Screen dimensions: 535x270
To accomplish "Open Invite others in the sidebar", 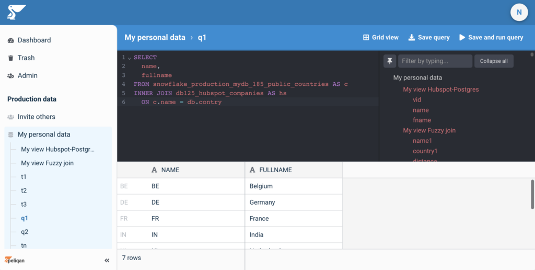I will (x=37, y=117).
